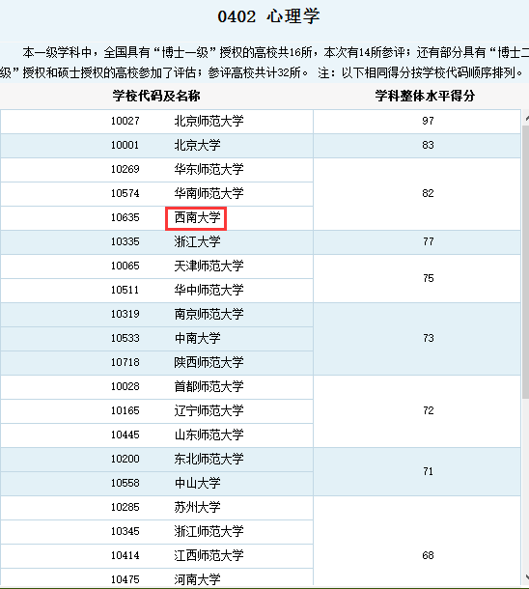Click the vertical scrollbar thumb of the table

525,262
